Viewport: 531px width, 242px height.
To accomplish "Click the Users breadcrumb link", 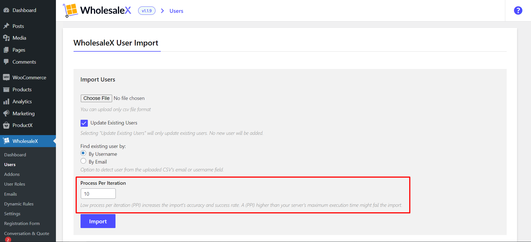I will 176,11.
